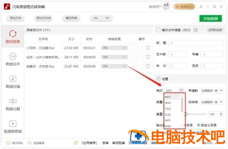Screen dimensions: 228x149
Task: Click the 文件名 column header
Action: click(x=43, y=39)
